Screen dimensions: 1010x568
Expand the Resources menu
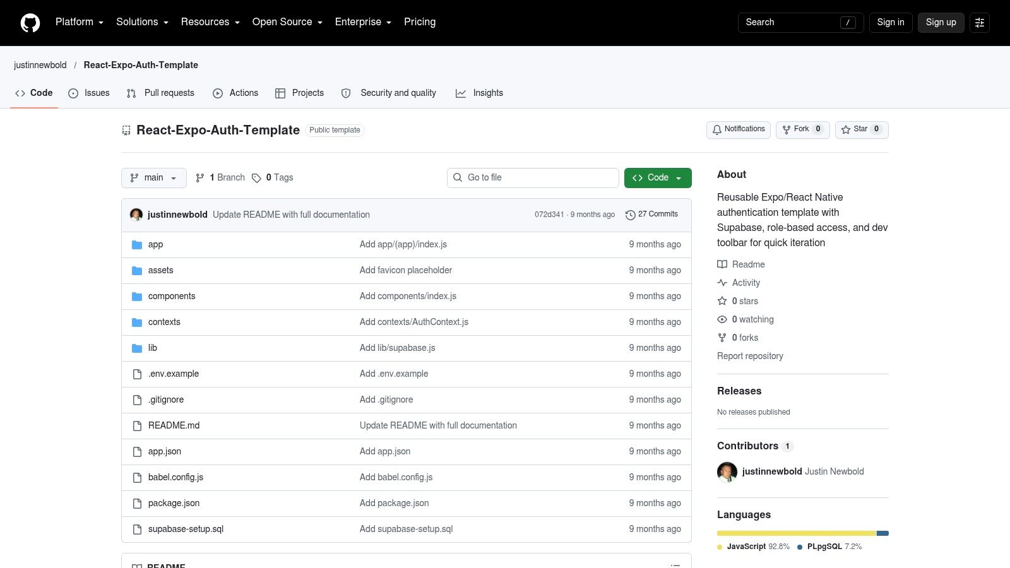click(210, 22)
